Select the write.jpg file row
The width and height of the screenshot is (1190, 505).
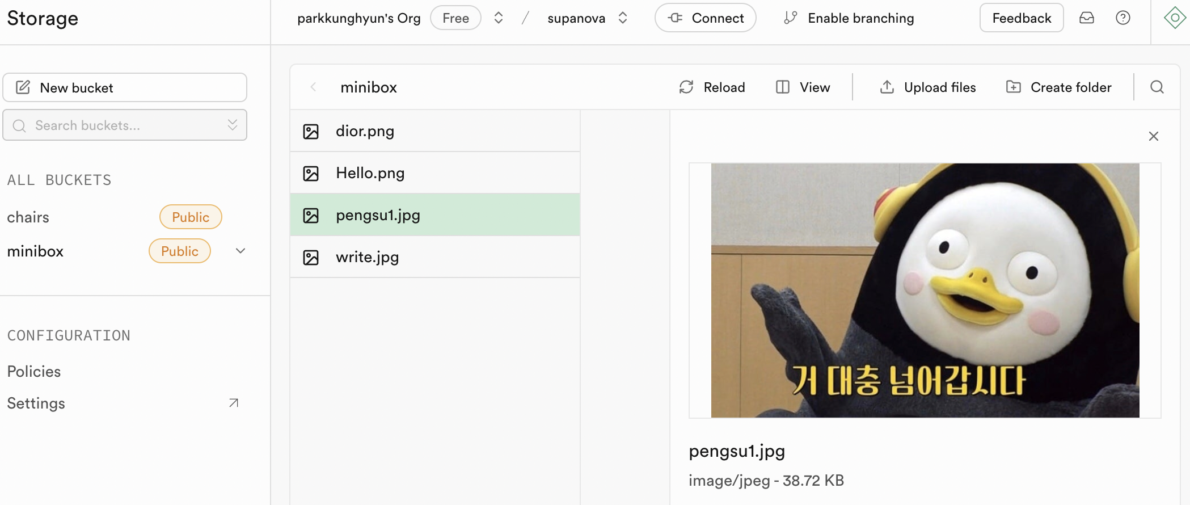[435, 257]
